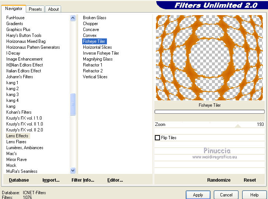The width and height of the screenshot is (268, 199).
Task: Select Harry's Button Tools category
Action: pos(24,35)
